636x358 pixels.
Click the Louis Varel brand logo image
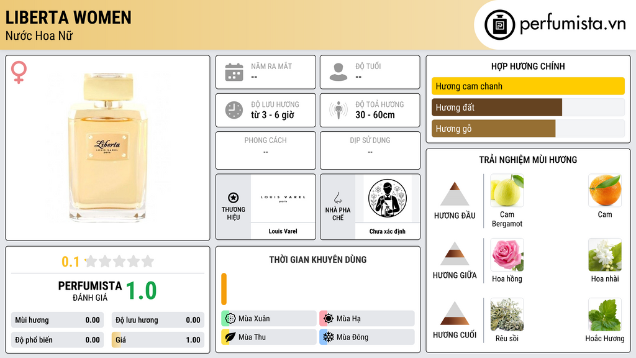(x=283, y=198)
